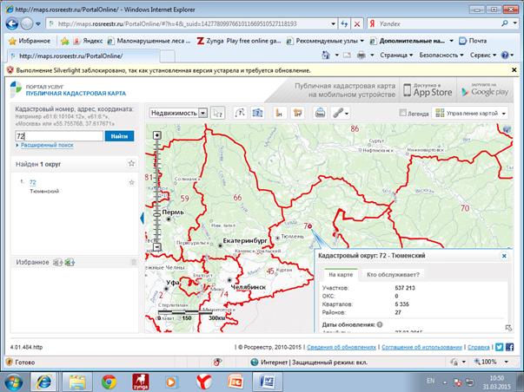
Task: Click the IE Help question mark icon
Action: pyautogui.click(x=505, y=55)
